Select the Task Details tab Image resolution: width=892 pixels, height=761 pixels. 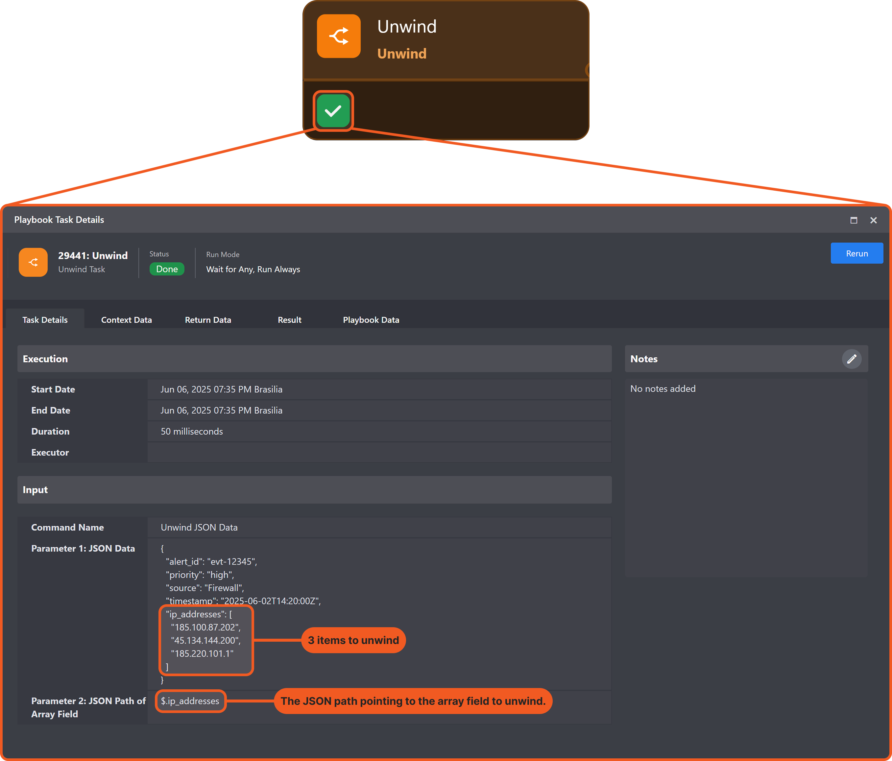[x=45, y=320]
